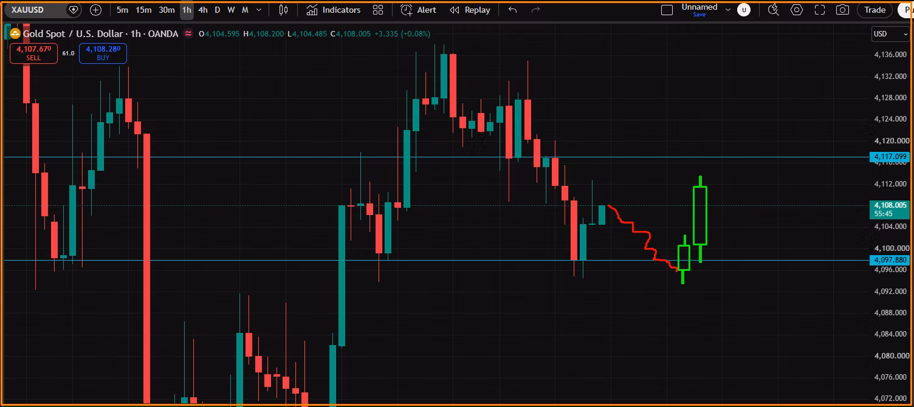914x407 pixels.
Task: Switch to the weekly W timeframe
Action: click(231, 10)
